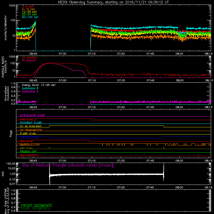Viewport: 214px width, 214px height.
Task: Select the "Collimator 9" legend label
Action: click(30, 91)
